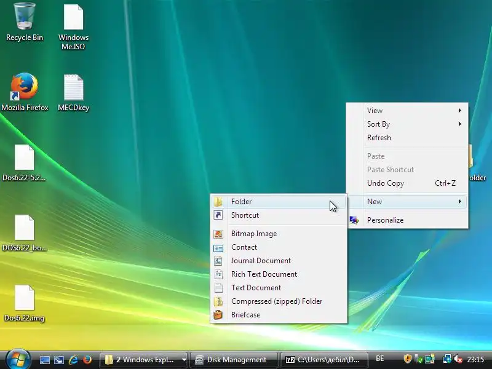Open the Recycle Bin desktop icon
Screen dimensions: 492x369
coord(25,22)
